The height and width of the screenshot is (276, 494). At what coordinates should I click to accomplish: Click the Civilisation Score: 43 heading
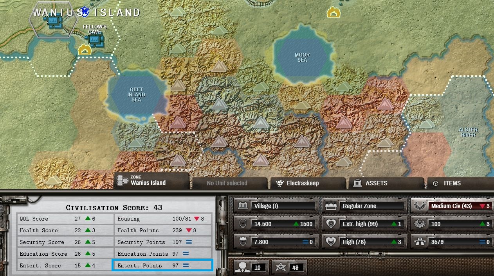coord(114,207)
